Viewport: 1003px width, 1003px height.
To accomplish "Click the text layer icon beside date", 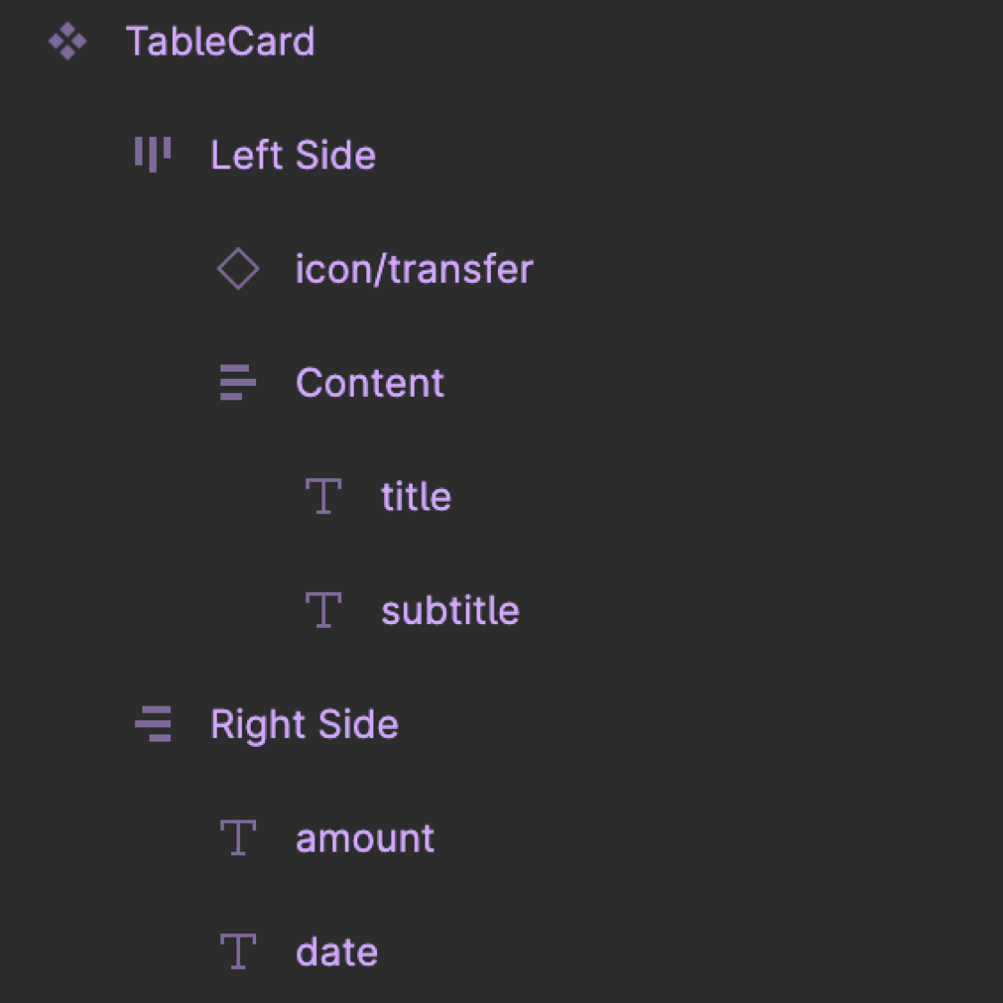I will point(237,951).
